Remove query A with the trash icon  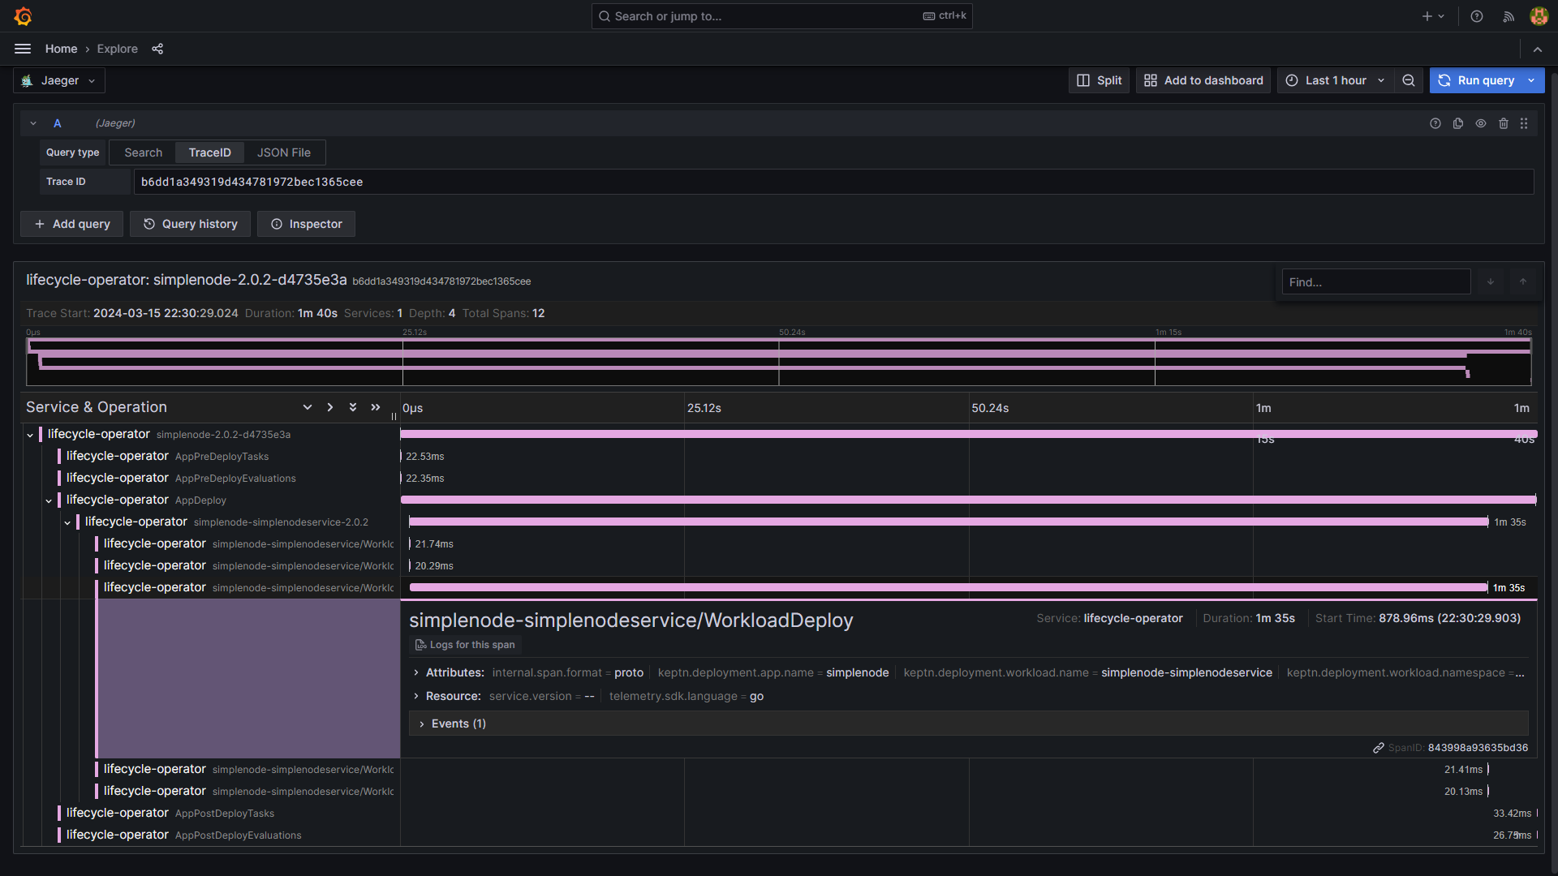1504,123
